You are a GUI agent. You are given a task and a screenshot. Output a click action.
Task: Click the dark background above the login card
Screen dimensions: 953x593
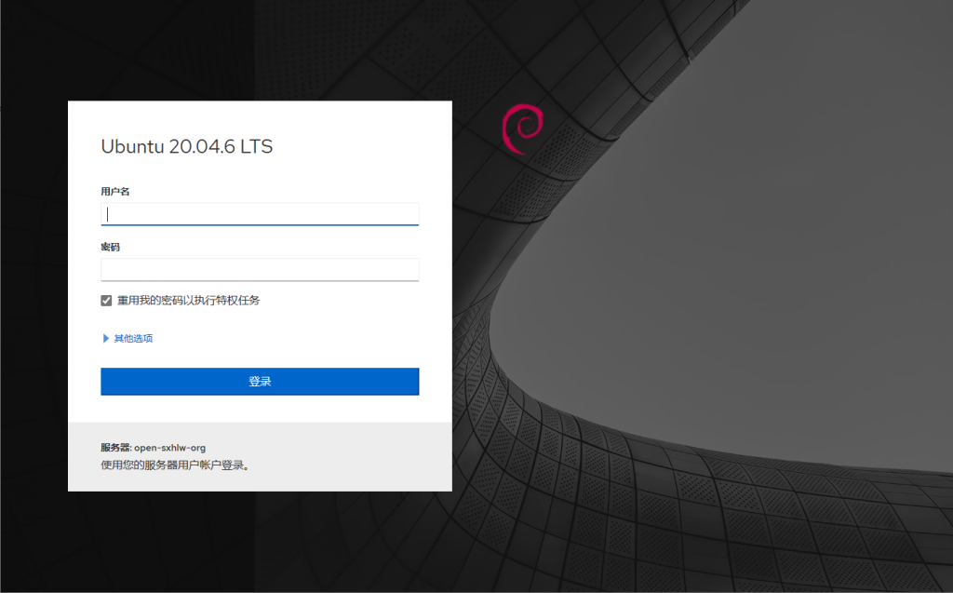pyautogui.click(x=261, y=47)
